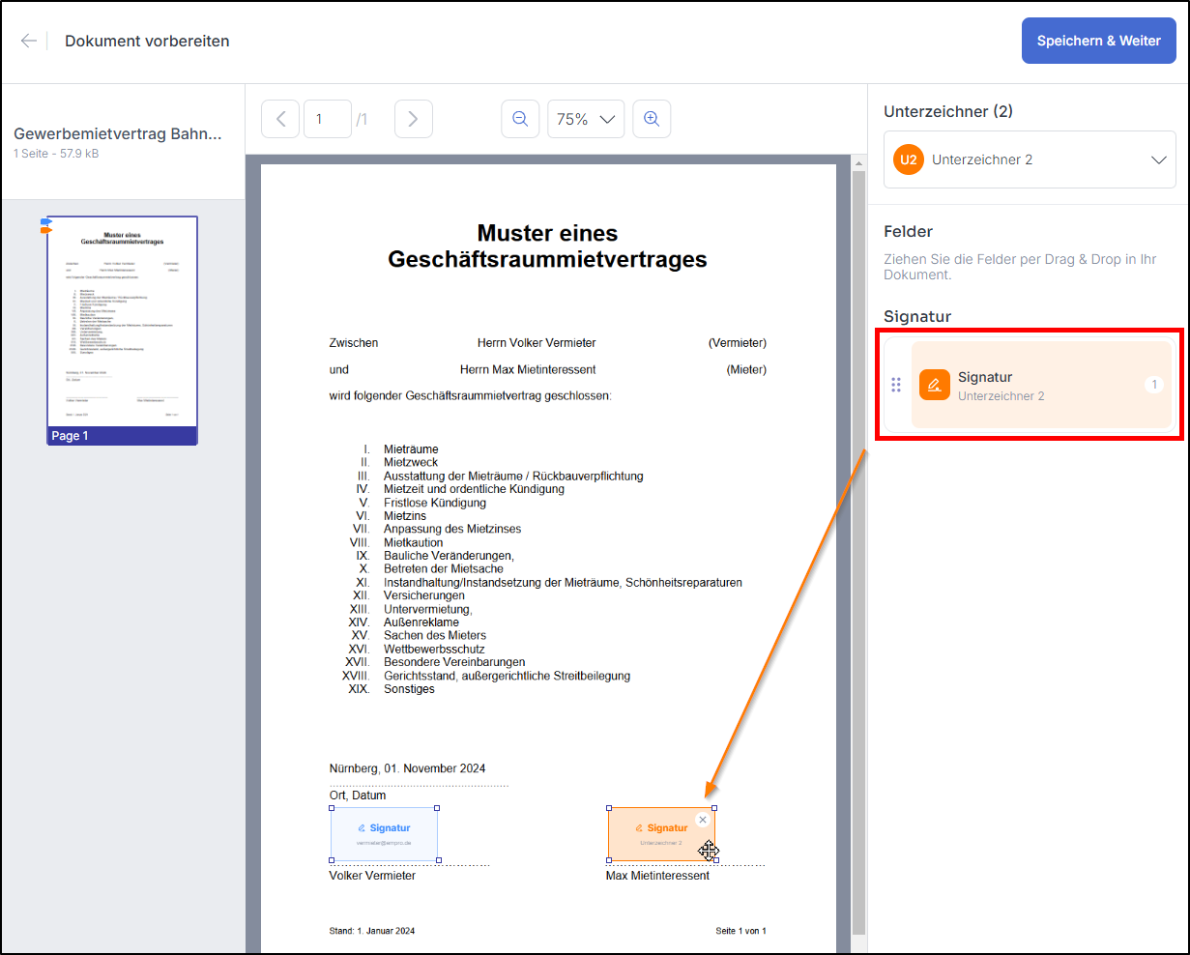Click the orange signature pen icon in sidebar
The width and height of the screenshot is (1190, 955).
(934, 385)
